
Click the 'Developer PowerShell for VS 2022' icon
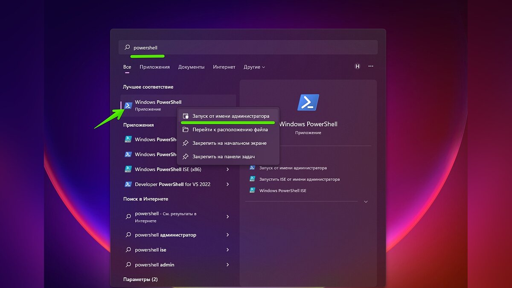128,184
